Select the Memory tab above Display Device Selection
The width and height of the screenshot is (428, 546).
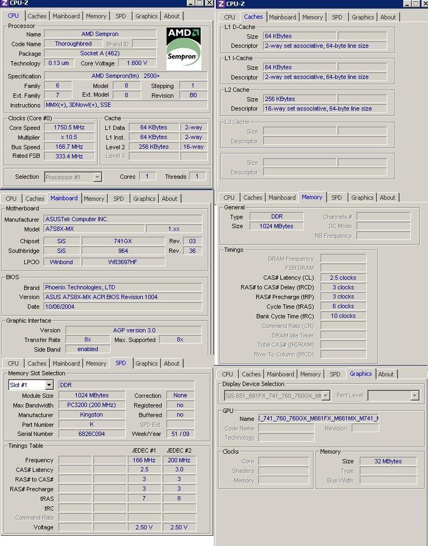(310, 374)
